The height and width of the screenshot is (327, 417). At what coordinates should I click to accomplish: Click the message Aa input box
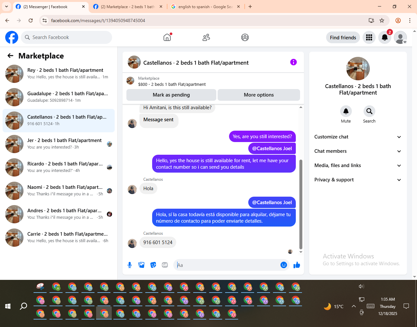click(228, 265)
